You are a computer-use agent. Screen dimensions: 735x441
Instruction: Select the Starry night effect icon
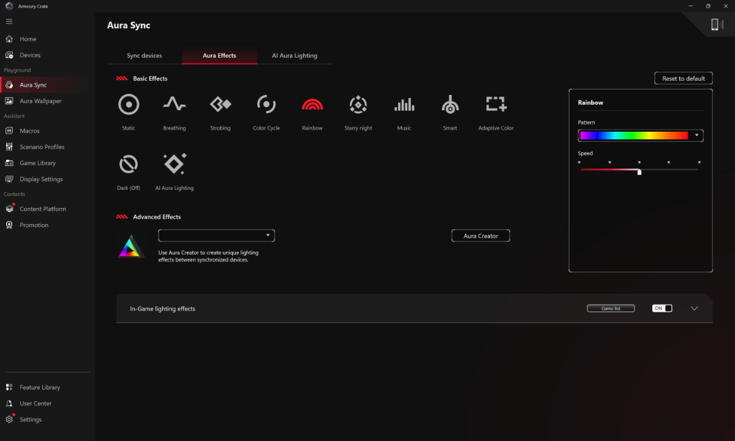pyautogui.click(x=358, y=105)
